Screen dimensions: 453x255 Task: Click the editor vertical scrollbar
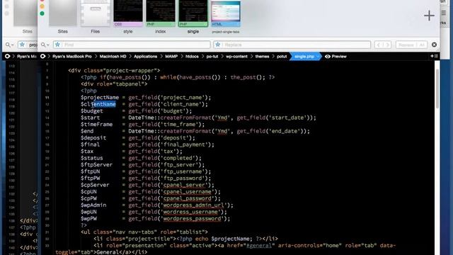[x=437, y=89]
